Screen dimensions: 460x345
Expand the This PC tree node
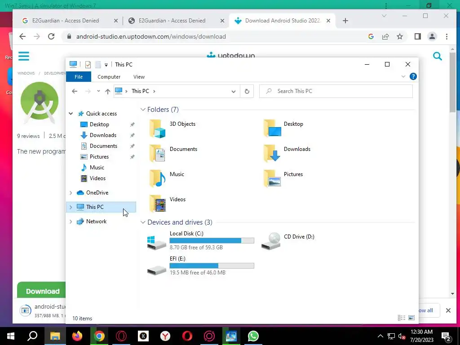71,207
